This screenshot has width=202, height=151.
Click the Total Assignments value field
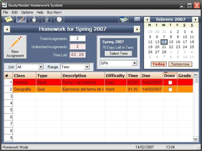pos(78,38)
